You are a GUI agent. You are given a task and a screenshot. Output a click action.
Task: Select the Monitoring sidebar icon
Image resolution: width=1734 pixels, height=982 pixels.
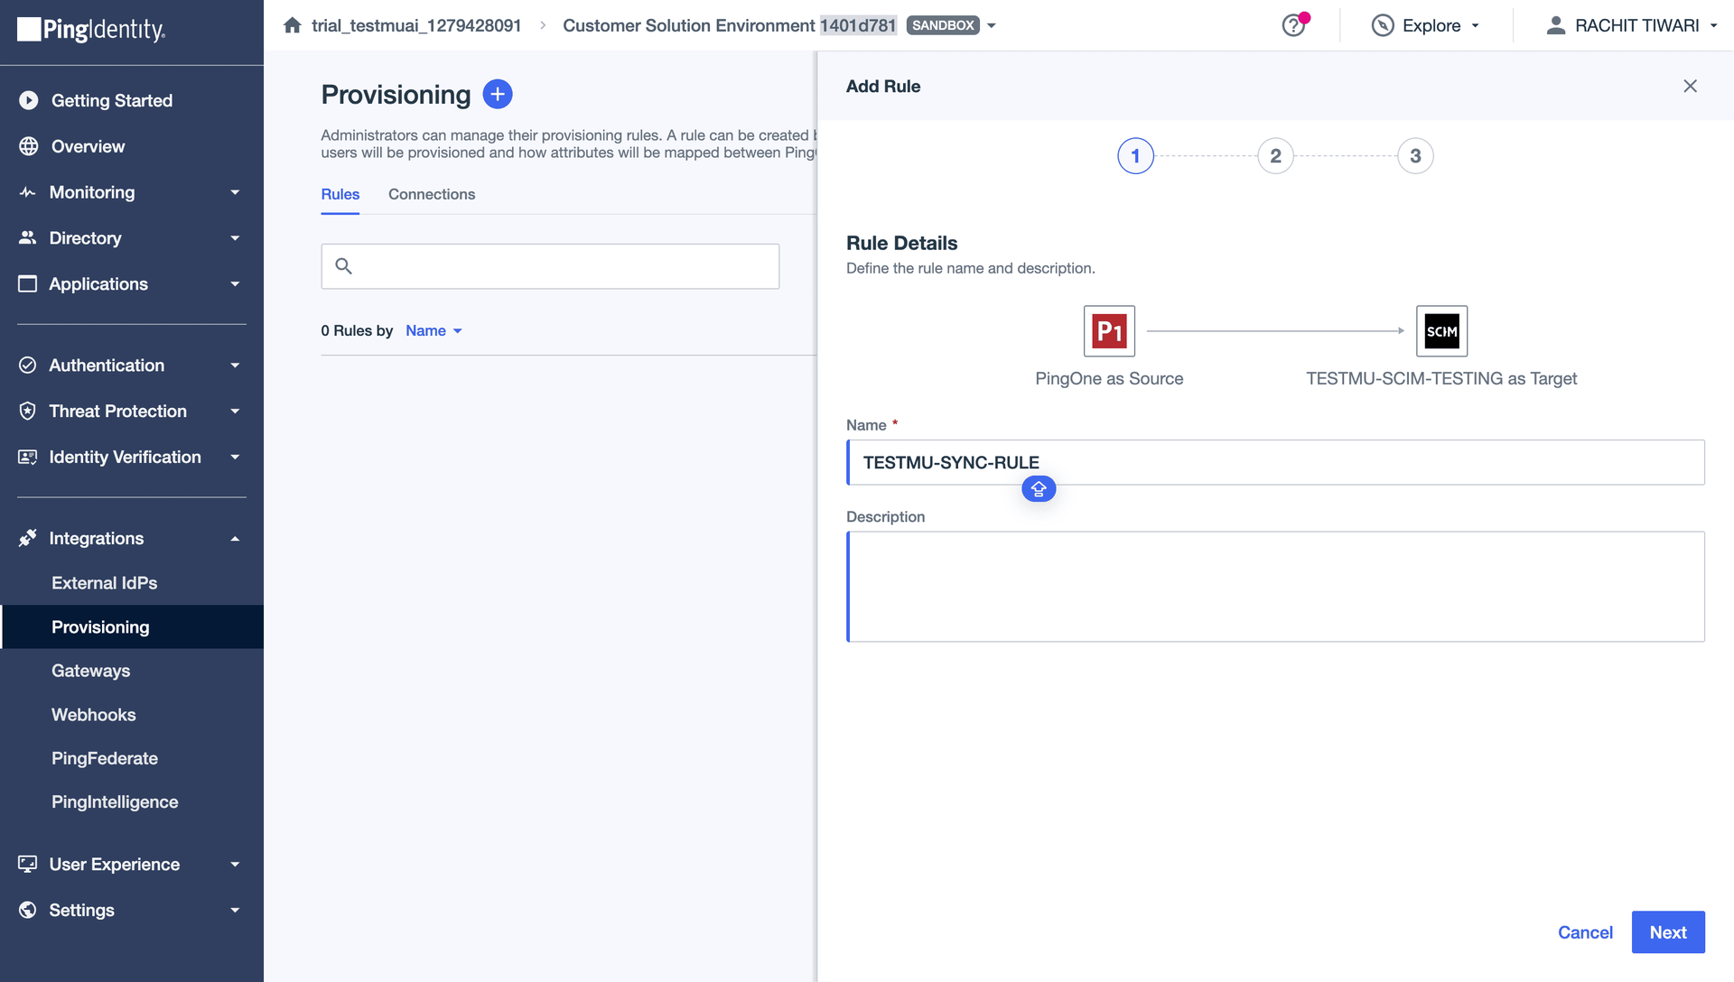pos(27,191)
